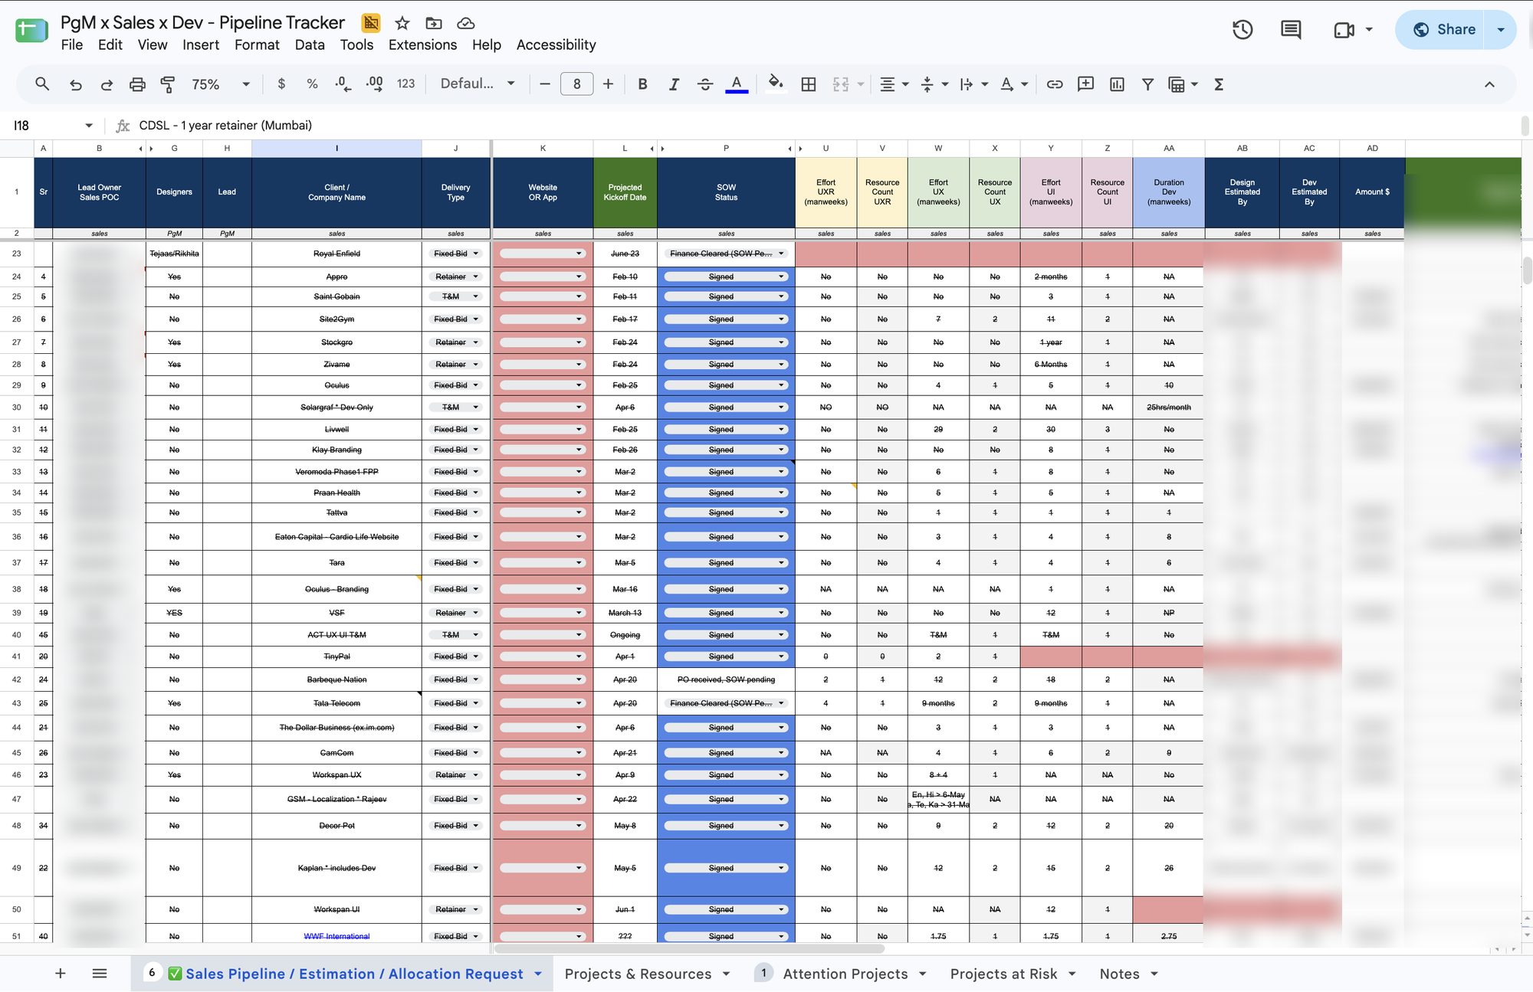The width and height of the screenshot is (1533, 992).
Task: Toggle bold formatting
Action: [642, 84]
